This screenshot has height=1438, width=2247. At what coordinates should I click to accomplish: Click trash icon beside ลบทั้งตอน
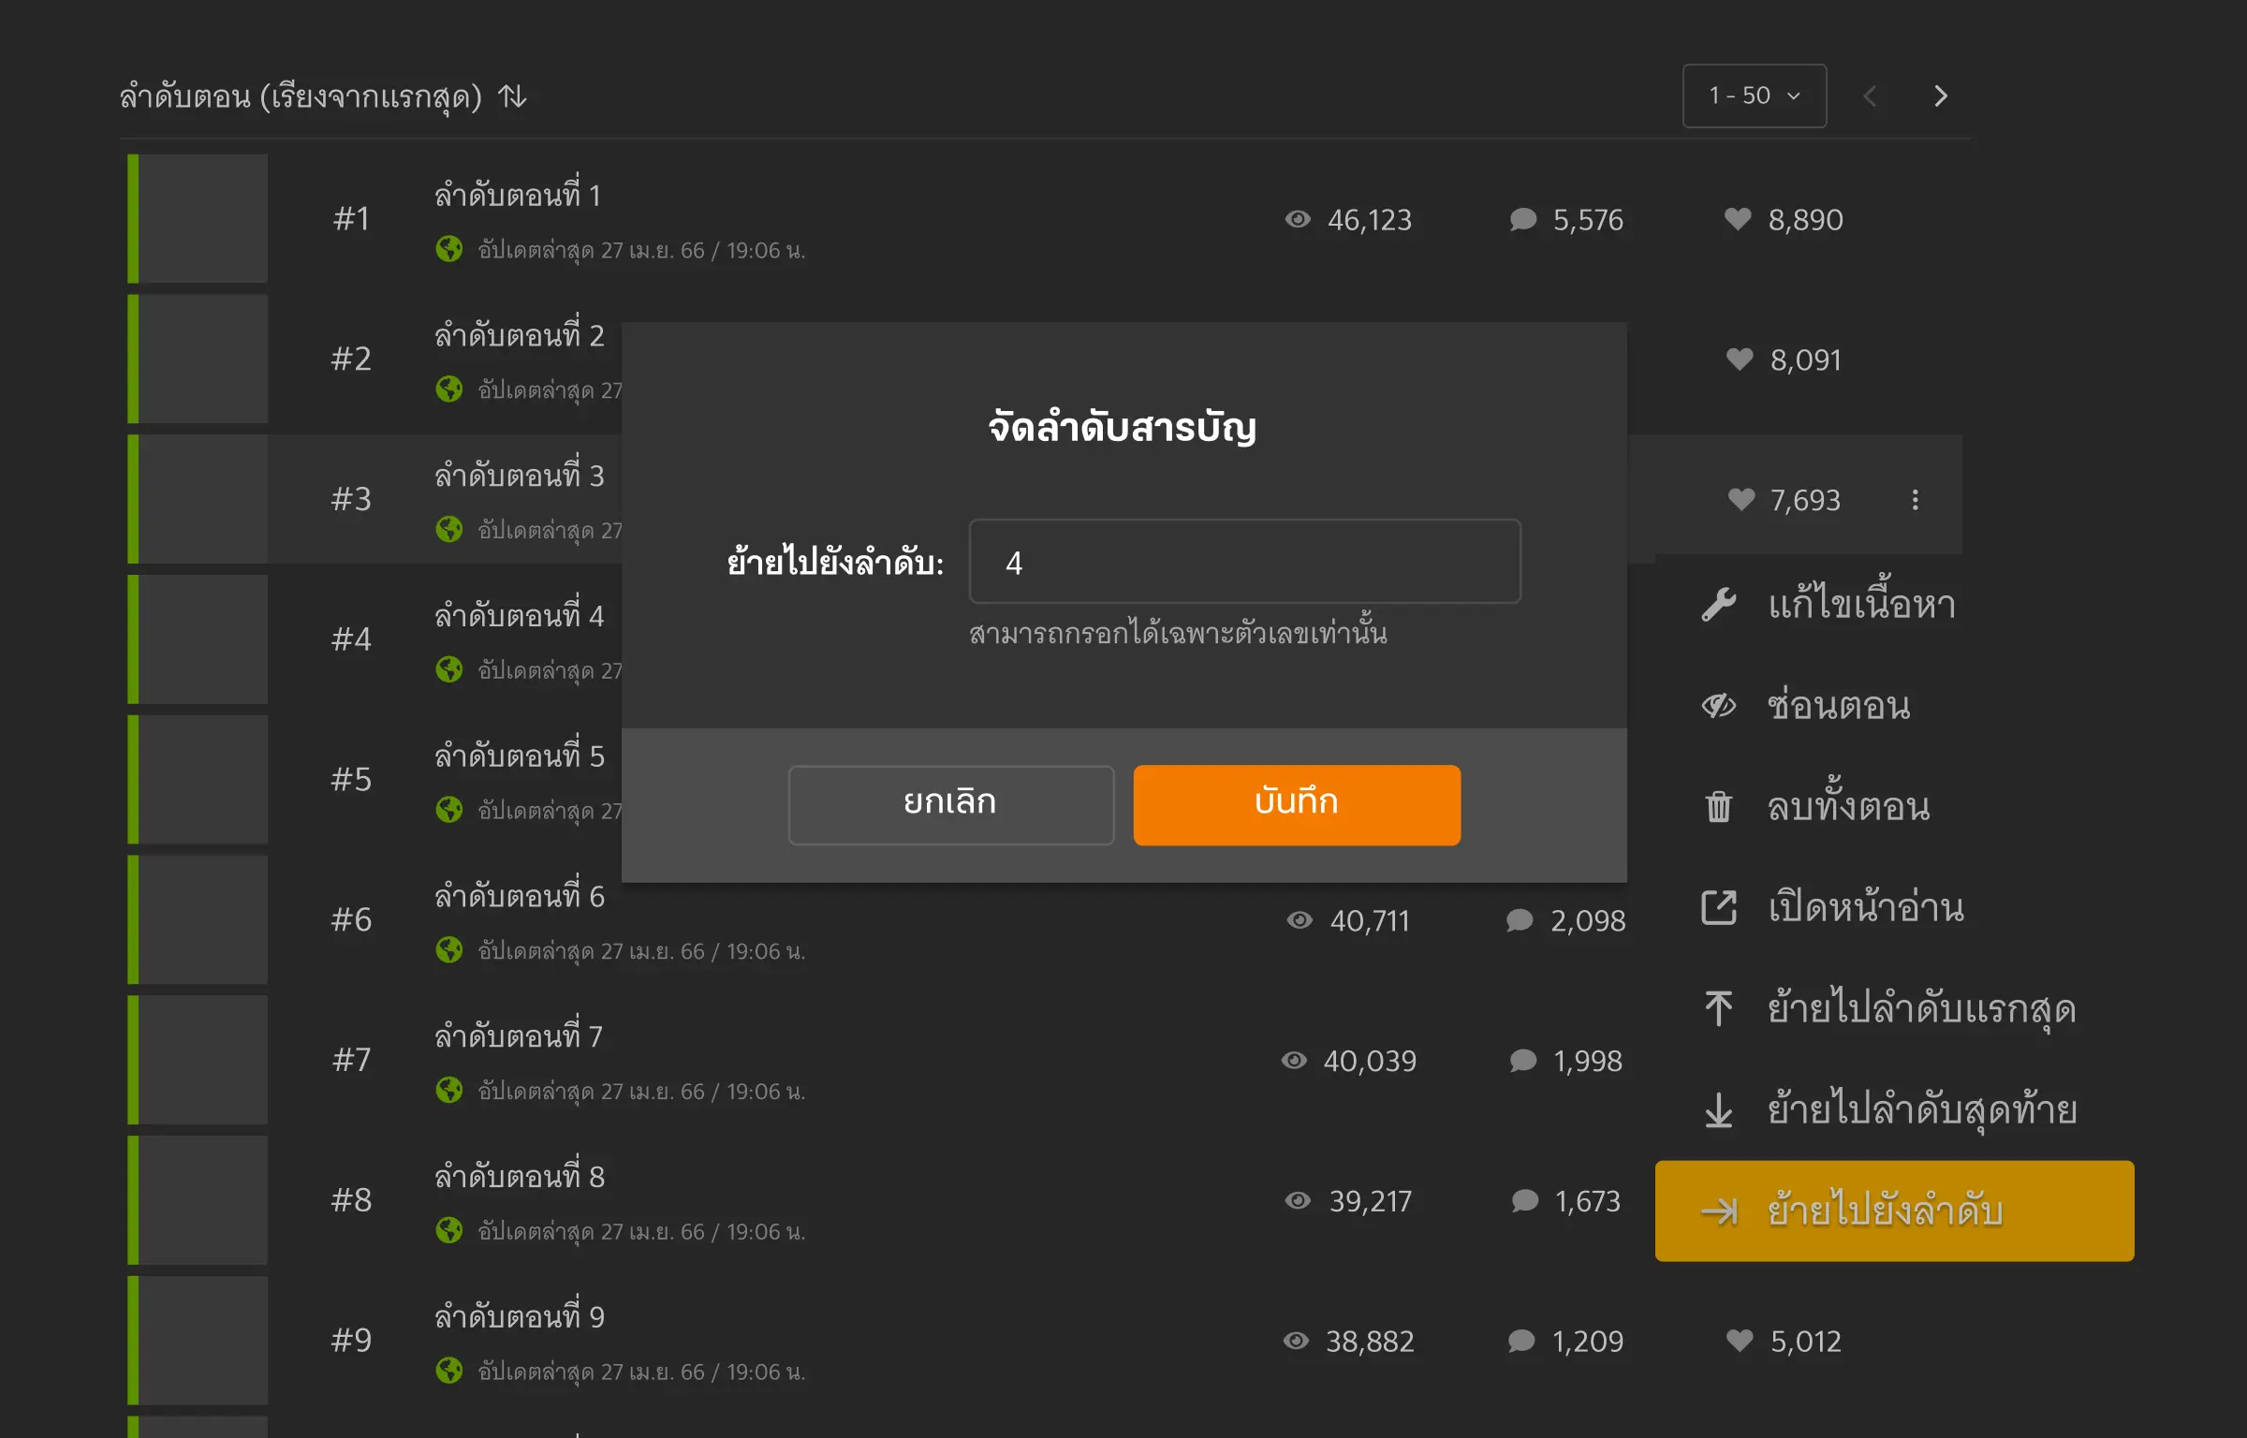[x=1718, y=806]
